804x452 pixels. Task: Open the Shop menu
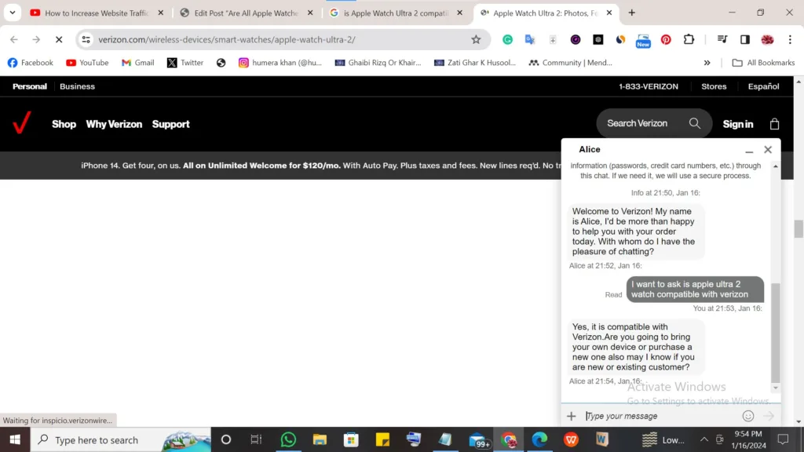tap(64, 124)
